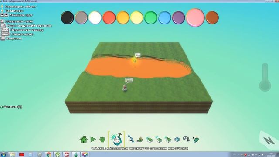Select the Flatten terrain tool
Screen dimensions: 279x157
click(159, 140)
